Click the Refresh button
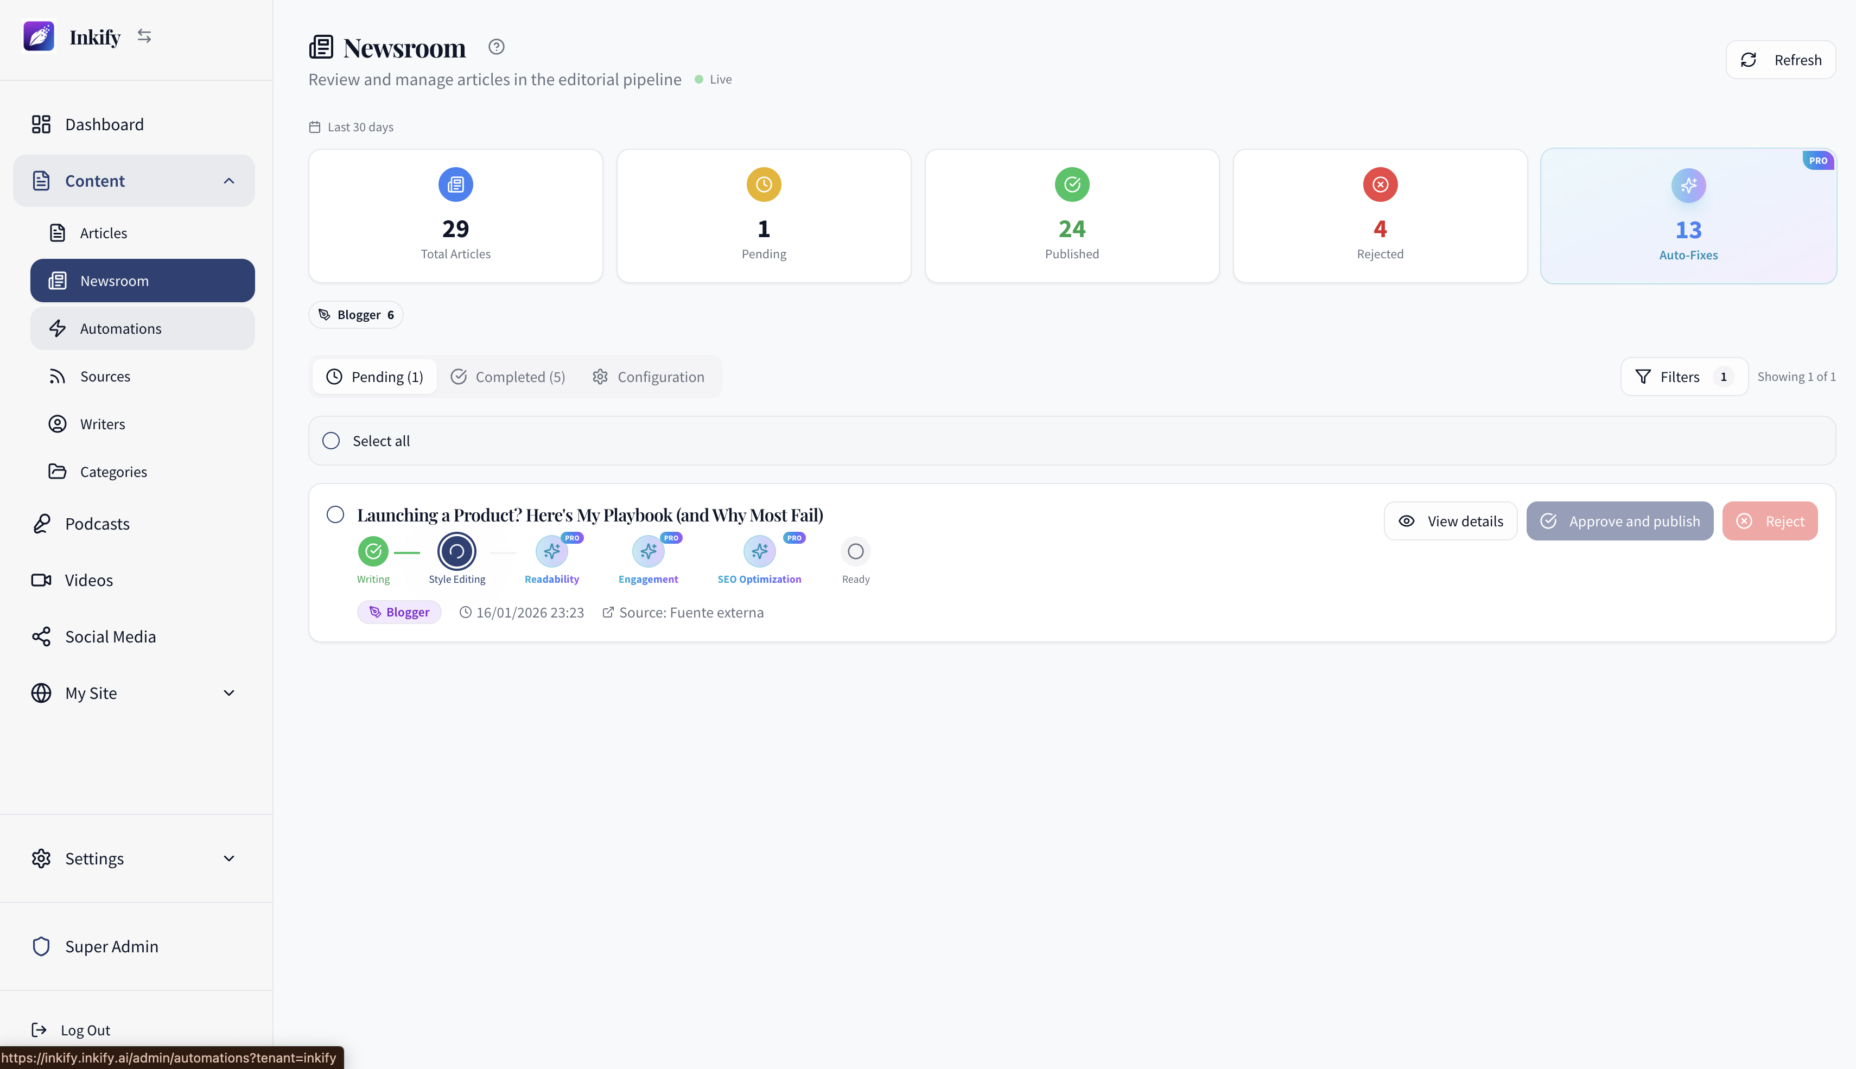The image size is (1856, 1069). 1779,60
